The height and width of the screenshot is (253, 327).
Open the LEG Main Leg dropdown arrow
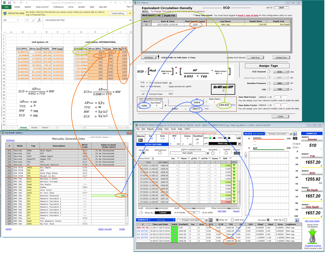coord(239,144)
